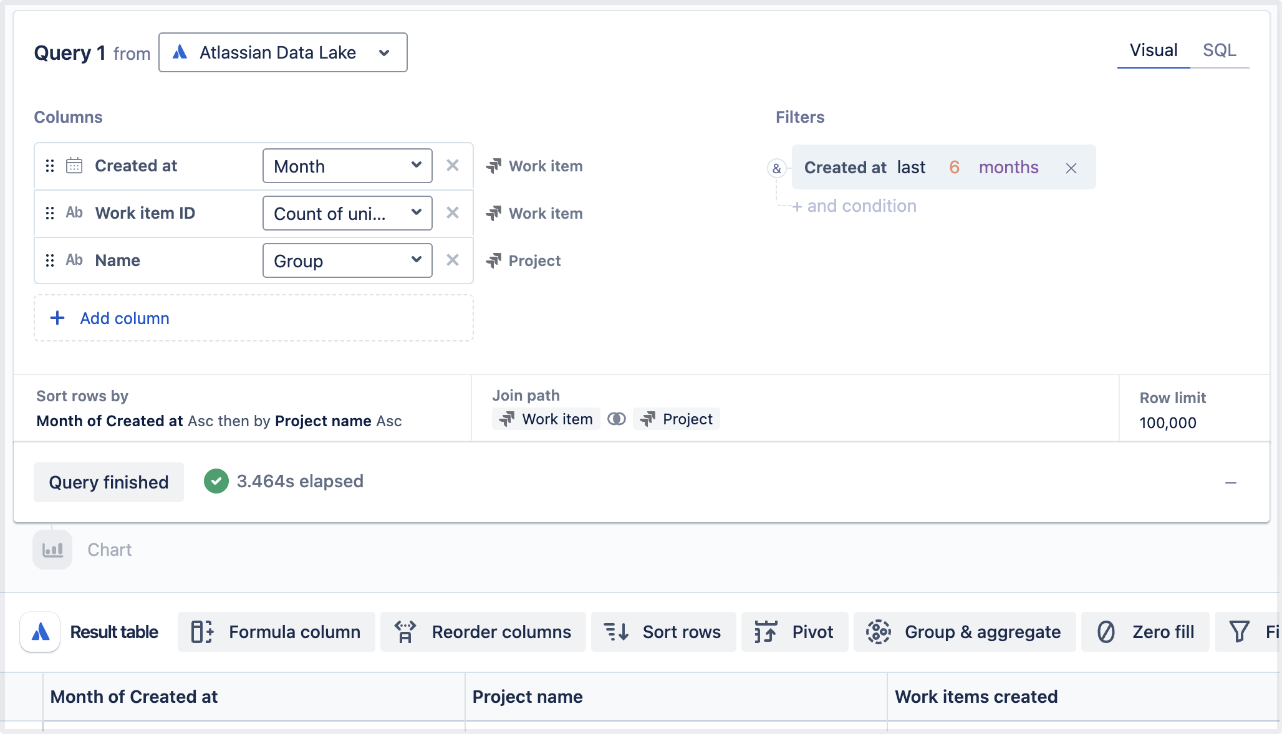Click the Project chip in Join path
The image size is (1282, 734).
click(x=677, y=419)
